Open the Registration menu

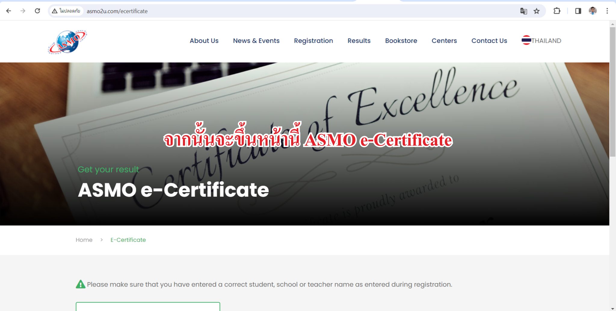[313, 41]
